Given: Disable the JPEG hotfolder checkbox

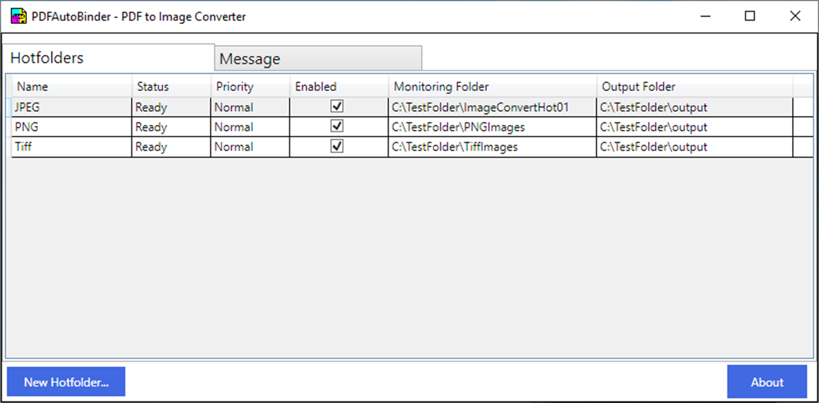Looking at the screenshot, I should tap(337, 107).
